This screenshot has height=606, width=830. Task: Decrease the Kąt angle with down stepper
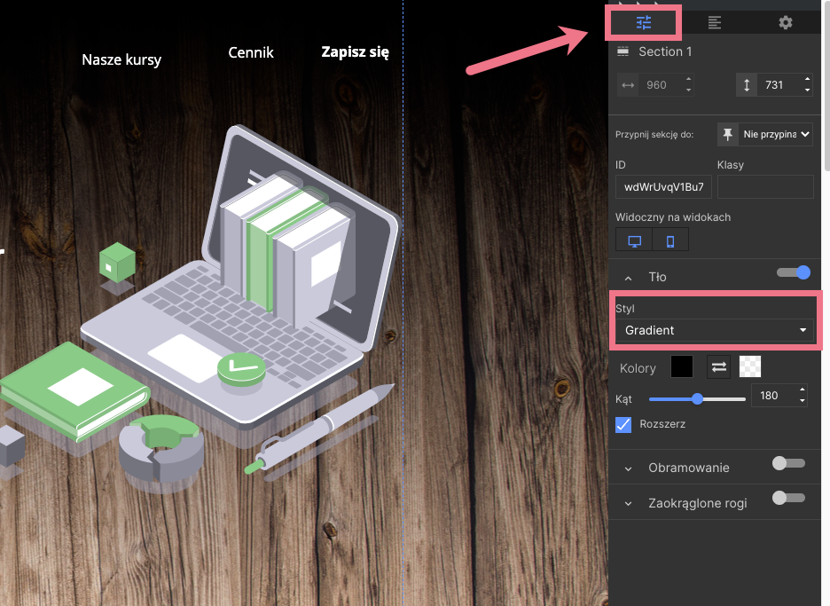803,401
